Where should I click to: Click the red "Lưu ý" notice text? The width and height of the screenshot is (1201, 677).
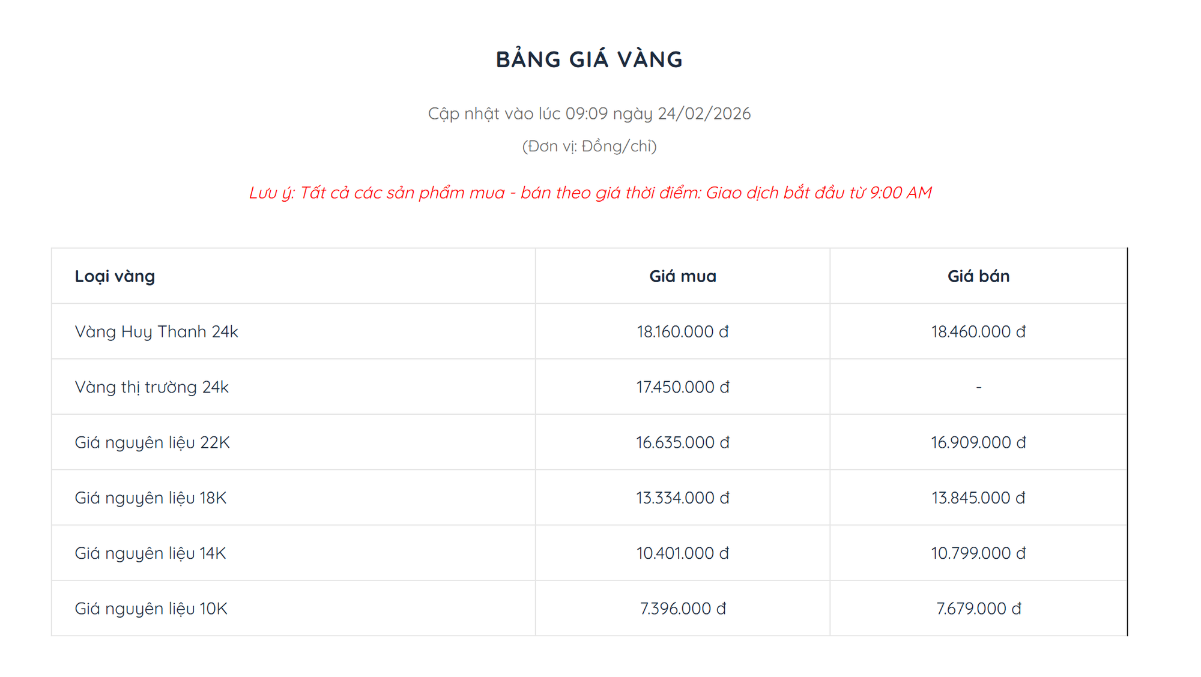click(x=590, y=193)
